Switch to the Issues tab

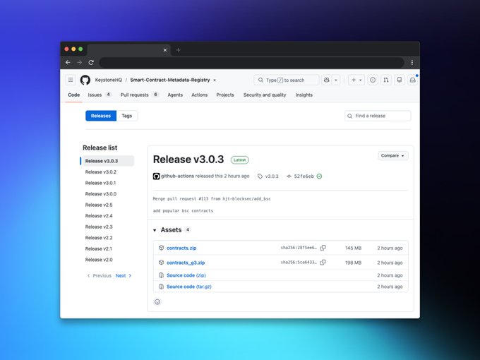100,95
